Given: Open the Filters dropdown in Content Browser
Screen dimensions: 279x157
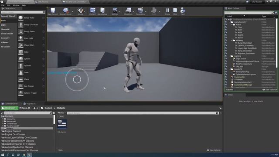Looking at the screenshot, I should (61, 113).
